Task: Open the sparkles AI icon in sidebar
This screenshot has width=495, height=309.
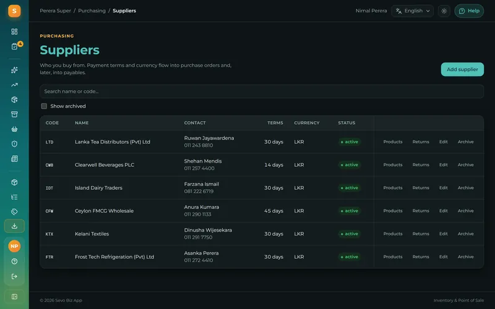Action: pyautogui.click(x=14, y=70)
